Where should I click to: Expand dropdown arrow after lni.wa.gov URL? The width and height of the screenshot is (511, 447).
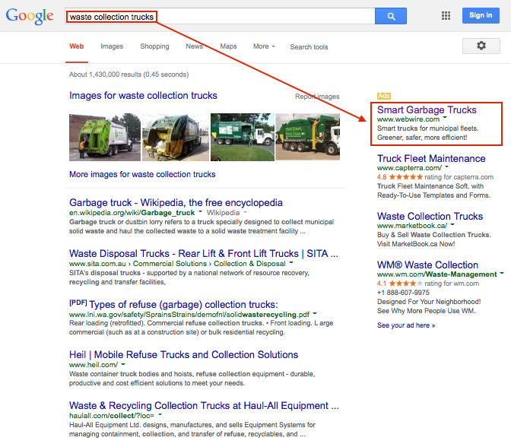pos(315,313)
